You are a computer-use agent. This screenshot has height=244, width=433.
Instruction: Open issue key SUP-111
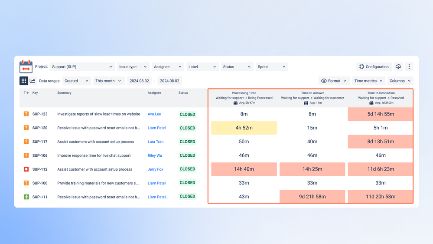pyautogui.click(x=40, y=197)
